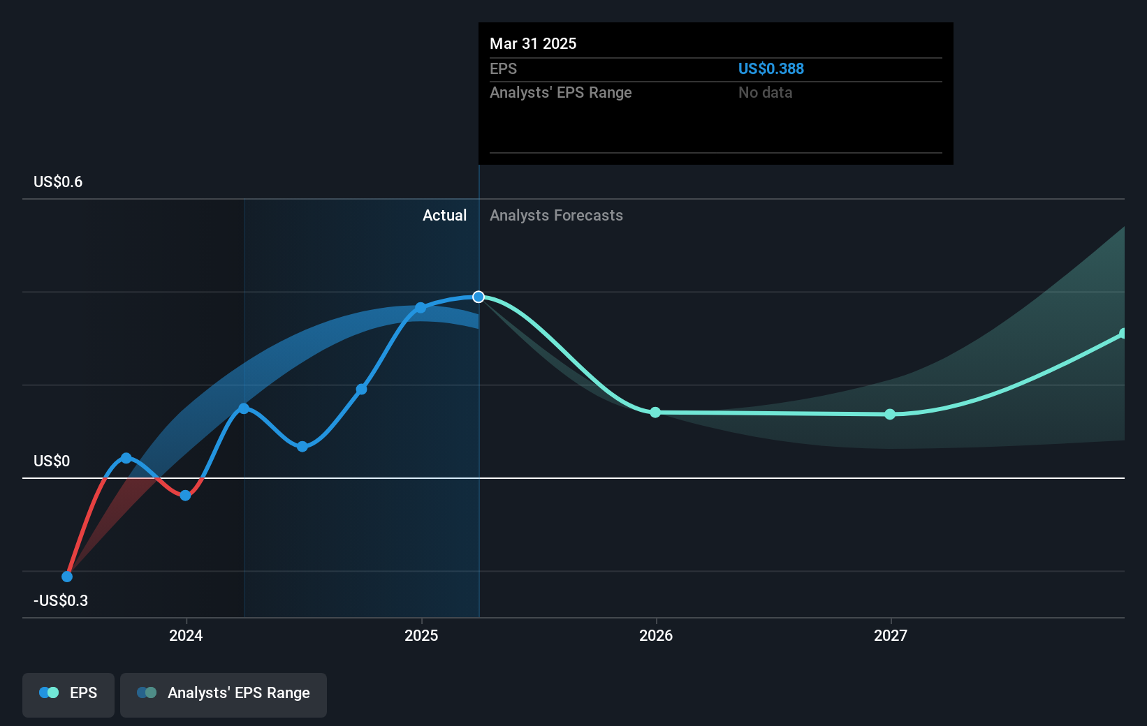
Task: Click the lowest EPS point near -US$0.3
Action: (x=67, y=577)
